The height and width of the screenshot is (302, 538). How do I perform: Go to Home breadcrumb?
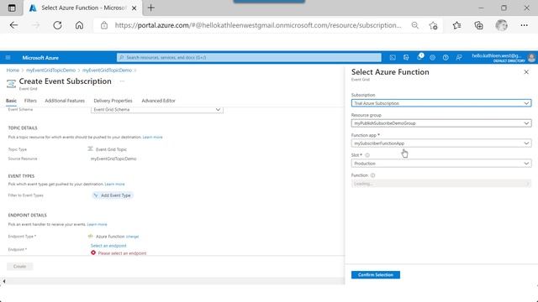(x=13, y=70)
